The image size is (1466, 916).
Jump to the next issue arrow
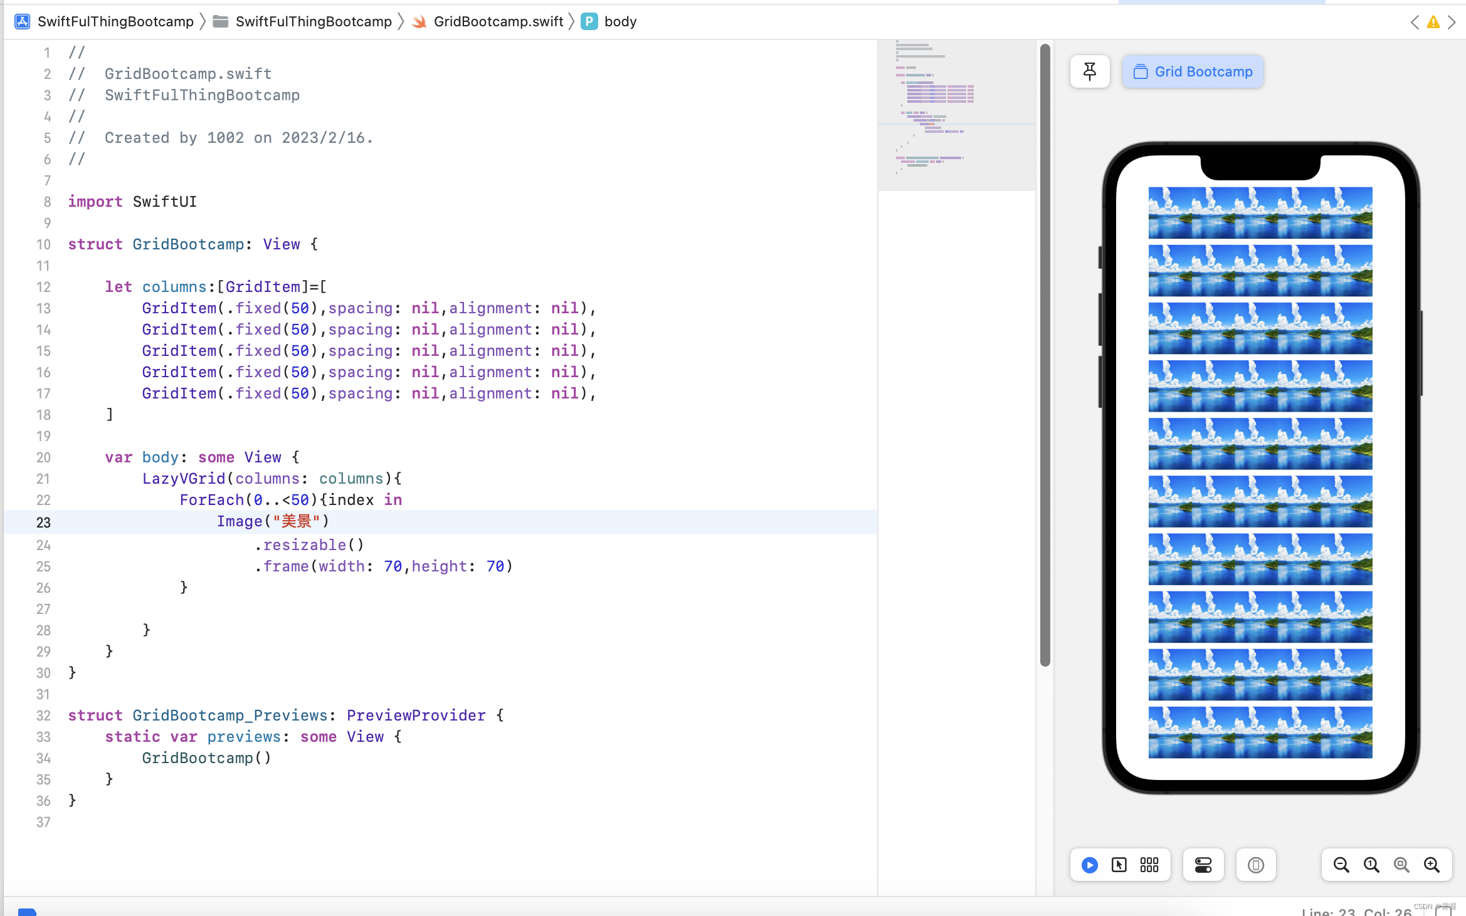point(1452,23)
